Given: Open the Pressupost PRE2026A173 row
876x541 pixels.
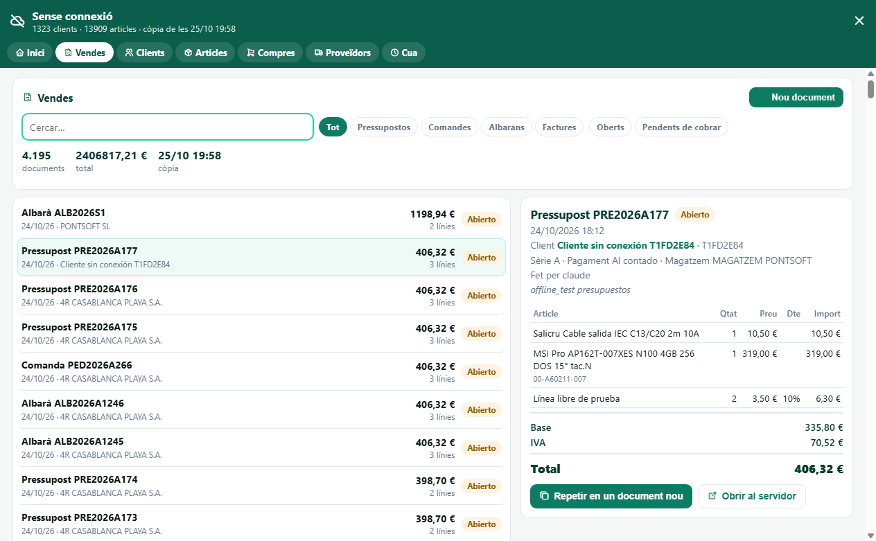Looking at the screenshot, I should tap(261, 524).
